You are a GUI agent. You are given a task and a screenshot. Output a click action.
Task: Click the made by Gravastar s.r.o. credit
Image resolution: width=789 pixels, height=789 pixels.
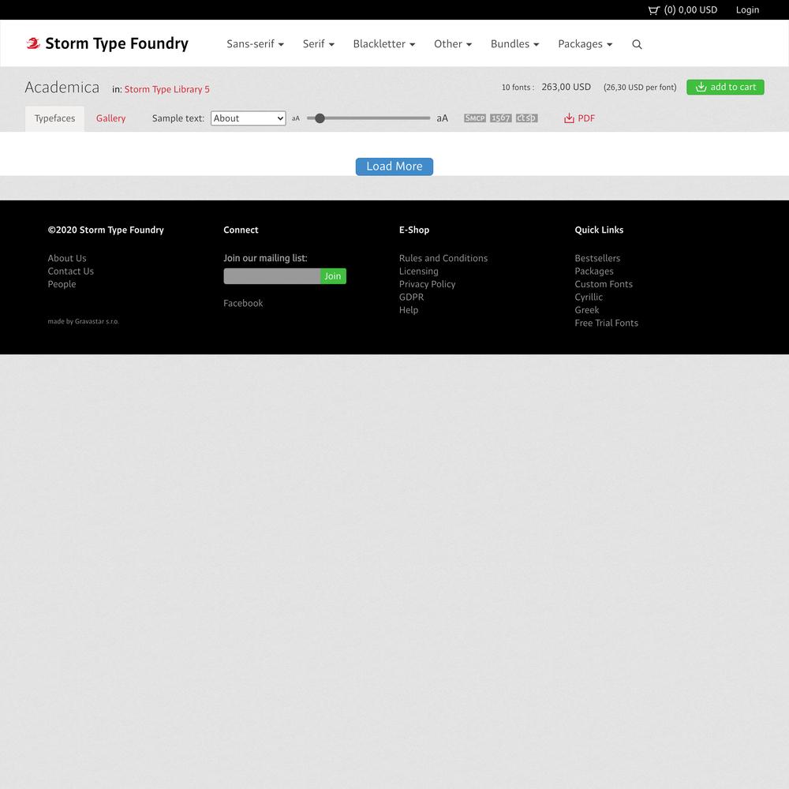[x=84, y=322]
